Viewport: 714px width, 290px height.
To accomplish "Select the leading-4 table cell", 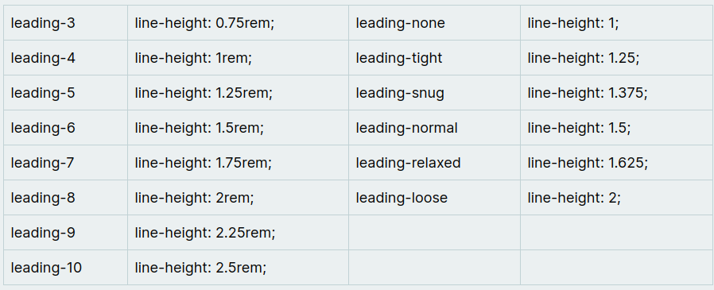I will point(65,58).
